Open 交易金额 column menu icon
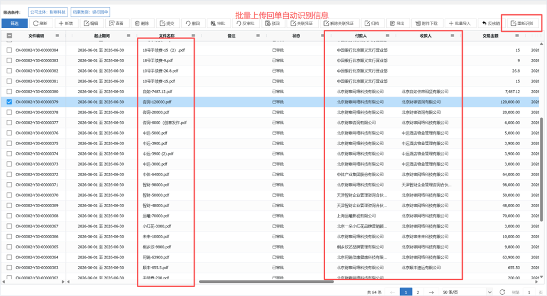 point(517,36)
